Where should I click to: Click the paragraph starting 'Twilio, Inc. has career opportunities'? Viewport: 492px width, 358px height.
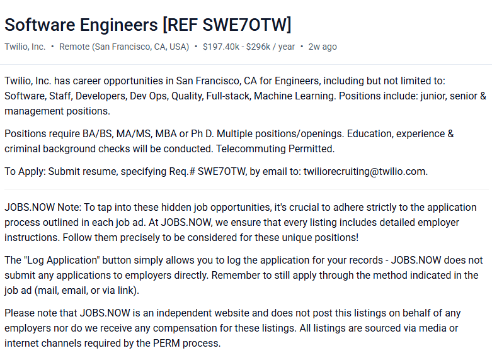[246, 96]
